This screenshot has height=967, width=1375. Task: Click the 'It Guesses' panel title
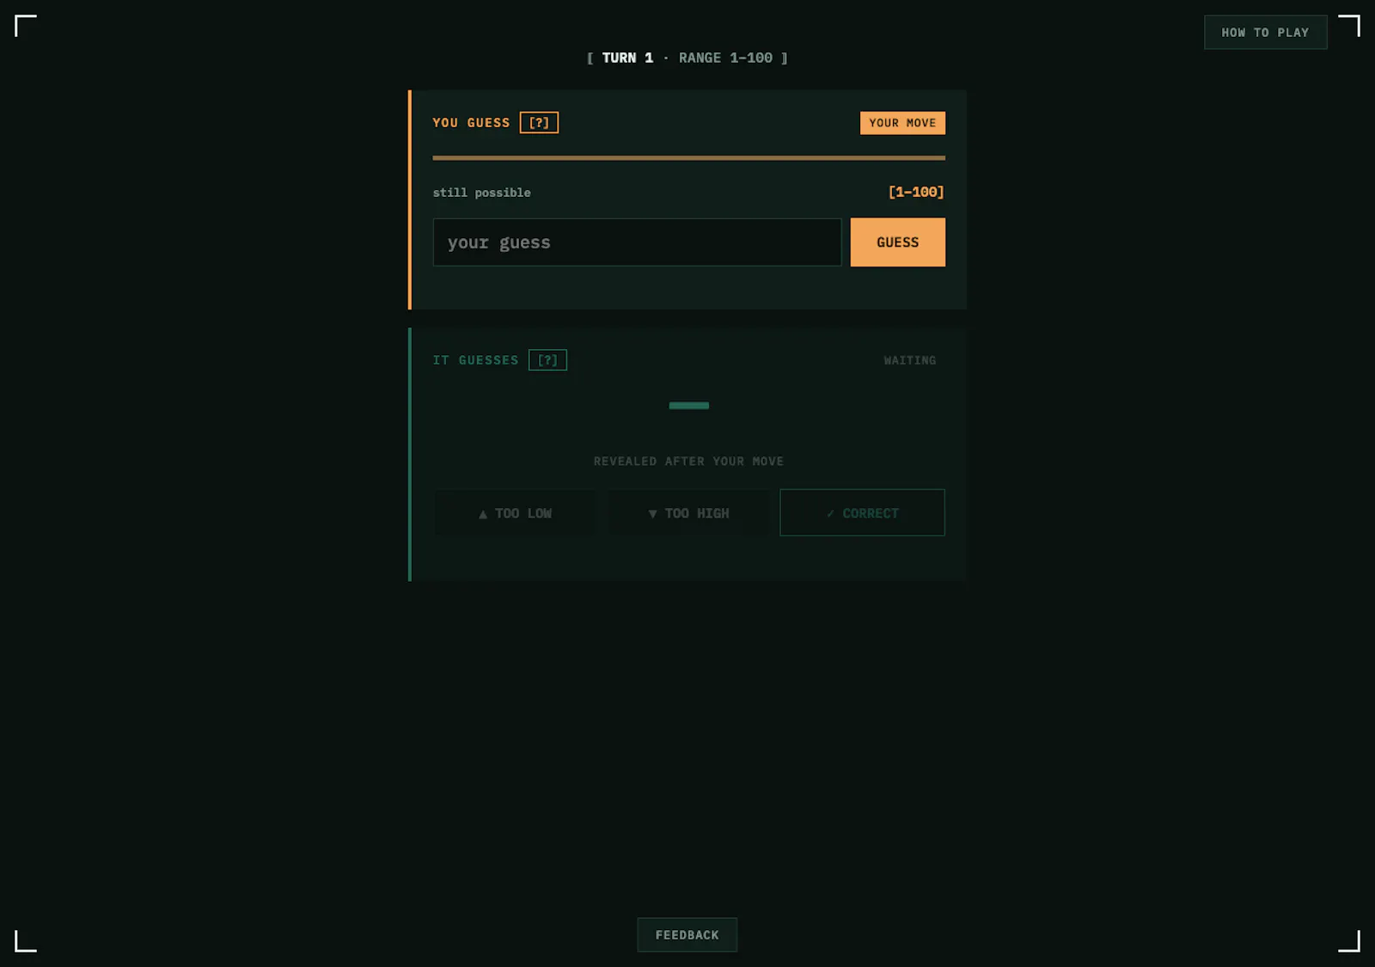(475, 360)
